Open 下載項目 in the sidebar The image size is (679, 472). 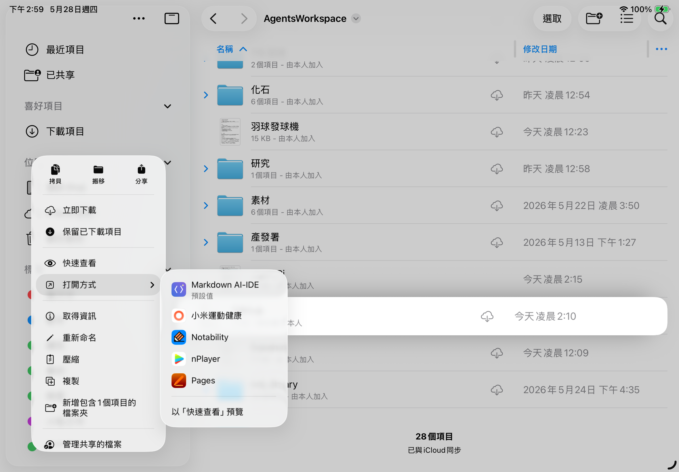point(98,131)
